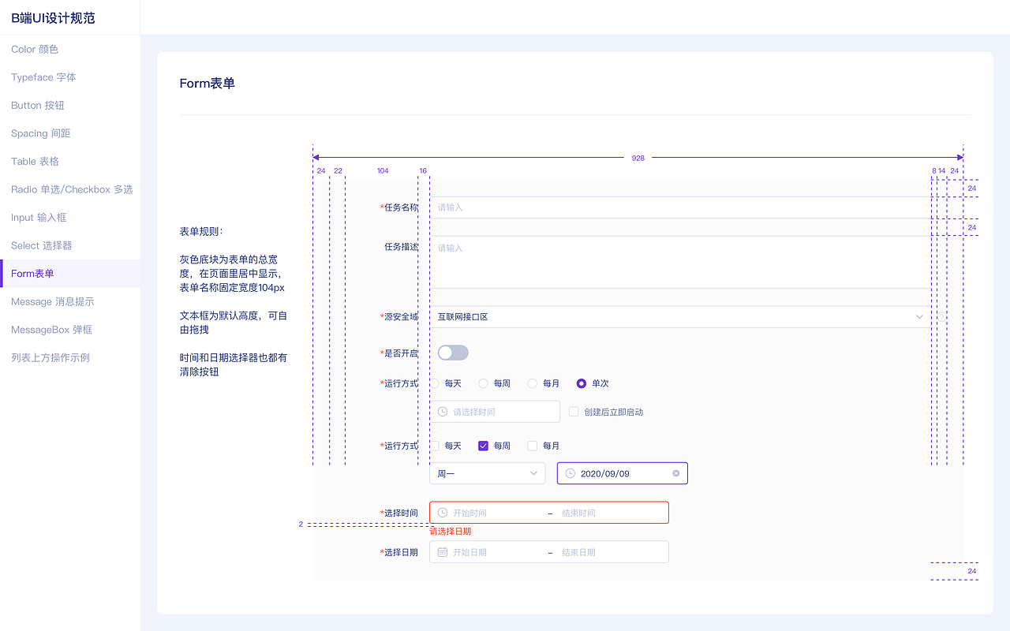The width and height of the screenshot is (1010, 631).
Task: Clear the 2020/09/09 date using its × icon
Action: pyautogui.click(x=676, y=473)
